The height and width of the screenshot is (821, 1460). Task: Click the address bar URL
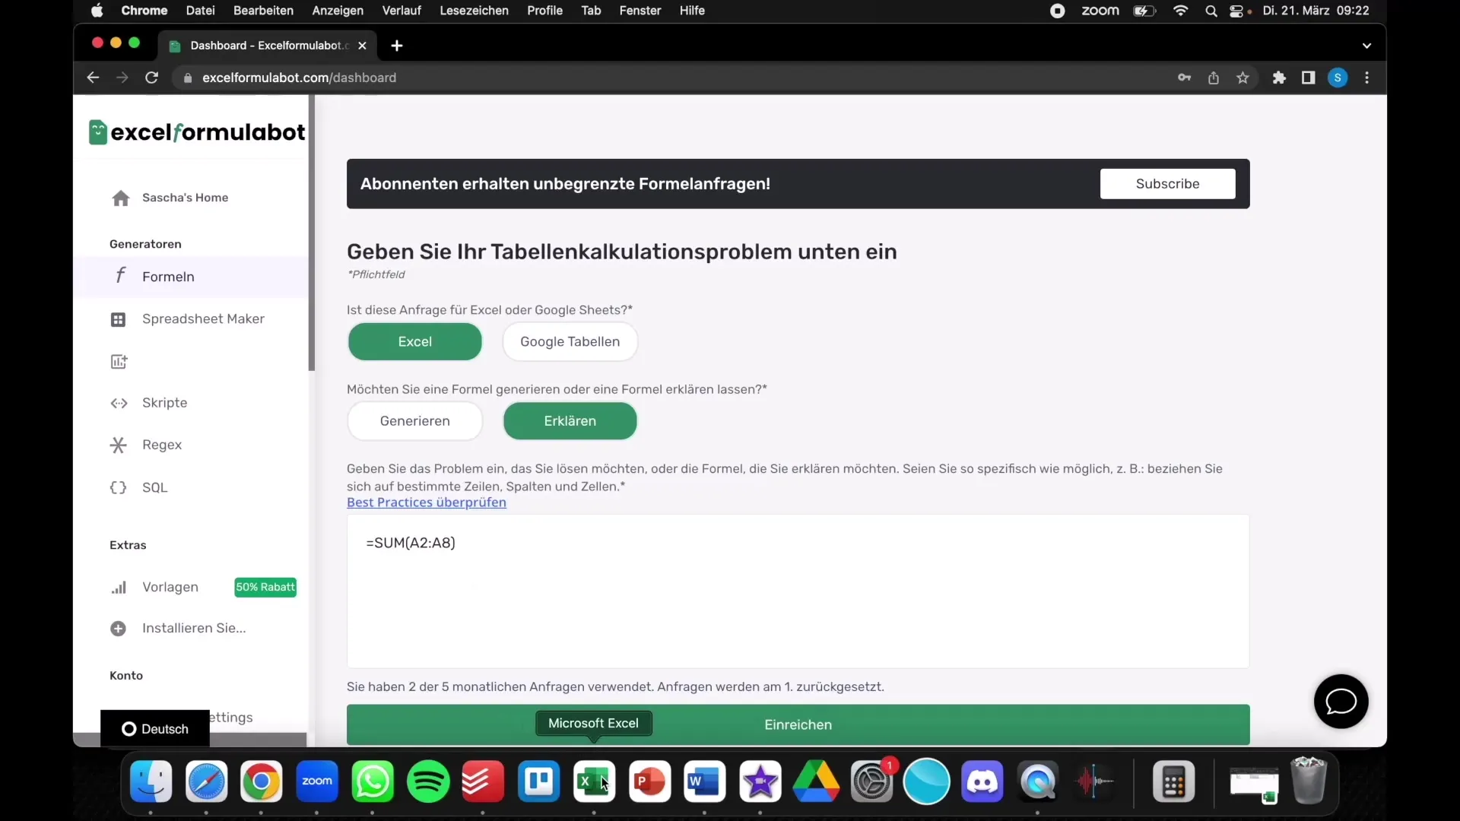tap(299, 78)
